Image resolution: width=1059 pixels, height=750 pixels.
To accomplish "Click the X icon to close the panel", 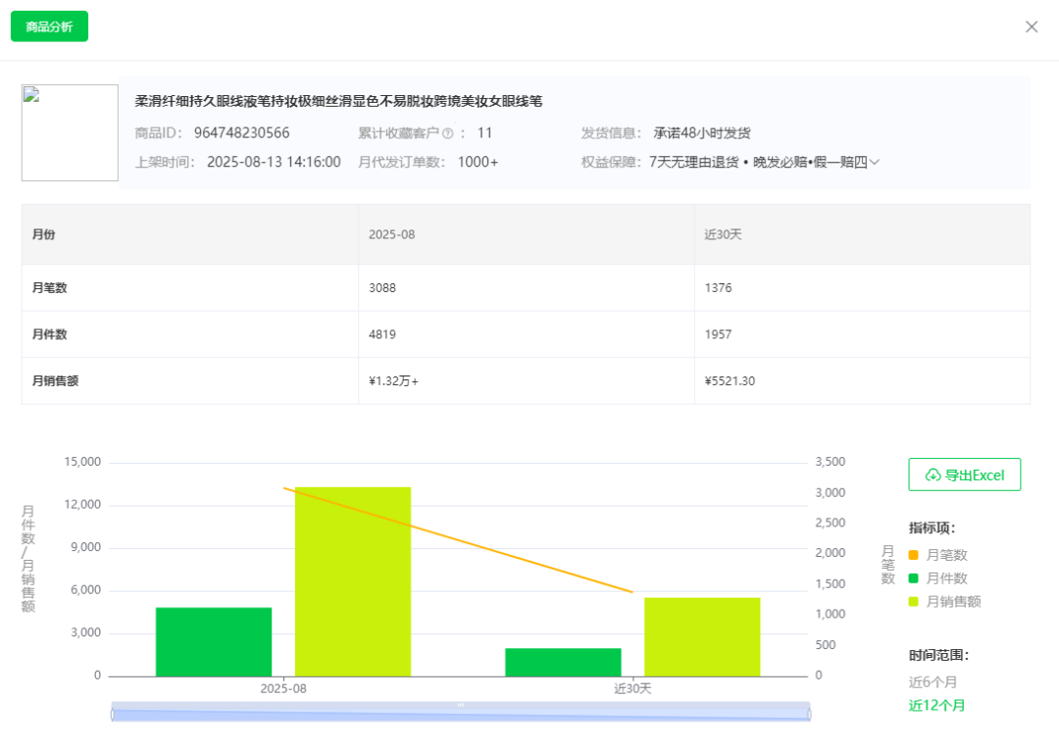I will tap(1032, 26).
